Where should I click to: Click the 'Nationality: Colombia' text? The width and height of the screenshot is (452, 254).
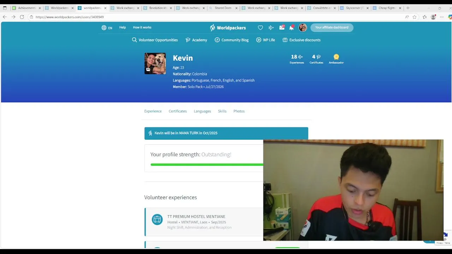[190, 74]
